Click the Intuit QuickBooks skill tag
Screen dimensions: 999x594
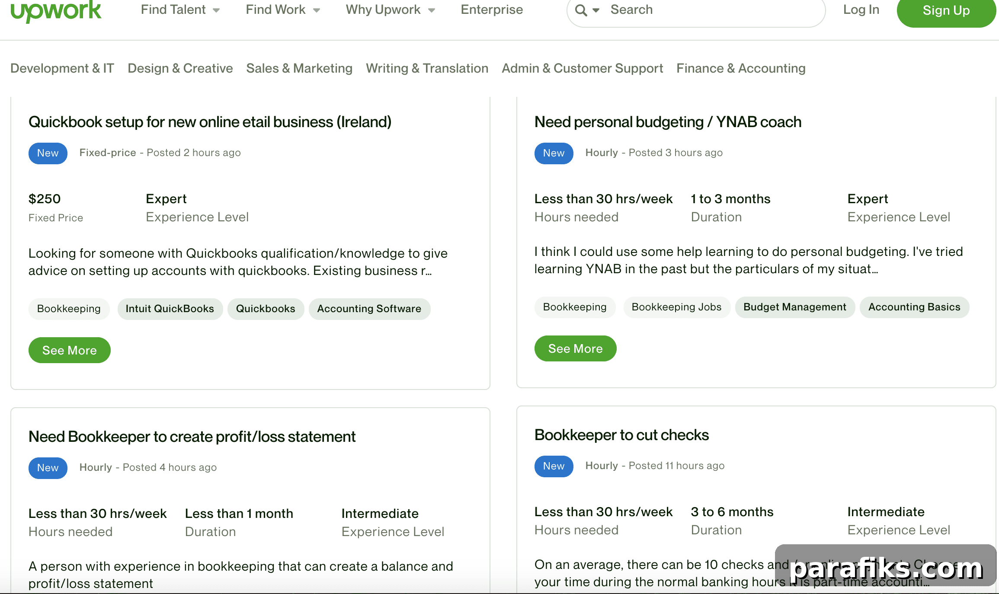(170, 309)
